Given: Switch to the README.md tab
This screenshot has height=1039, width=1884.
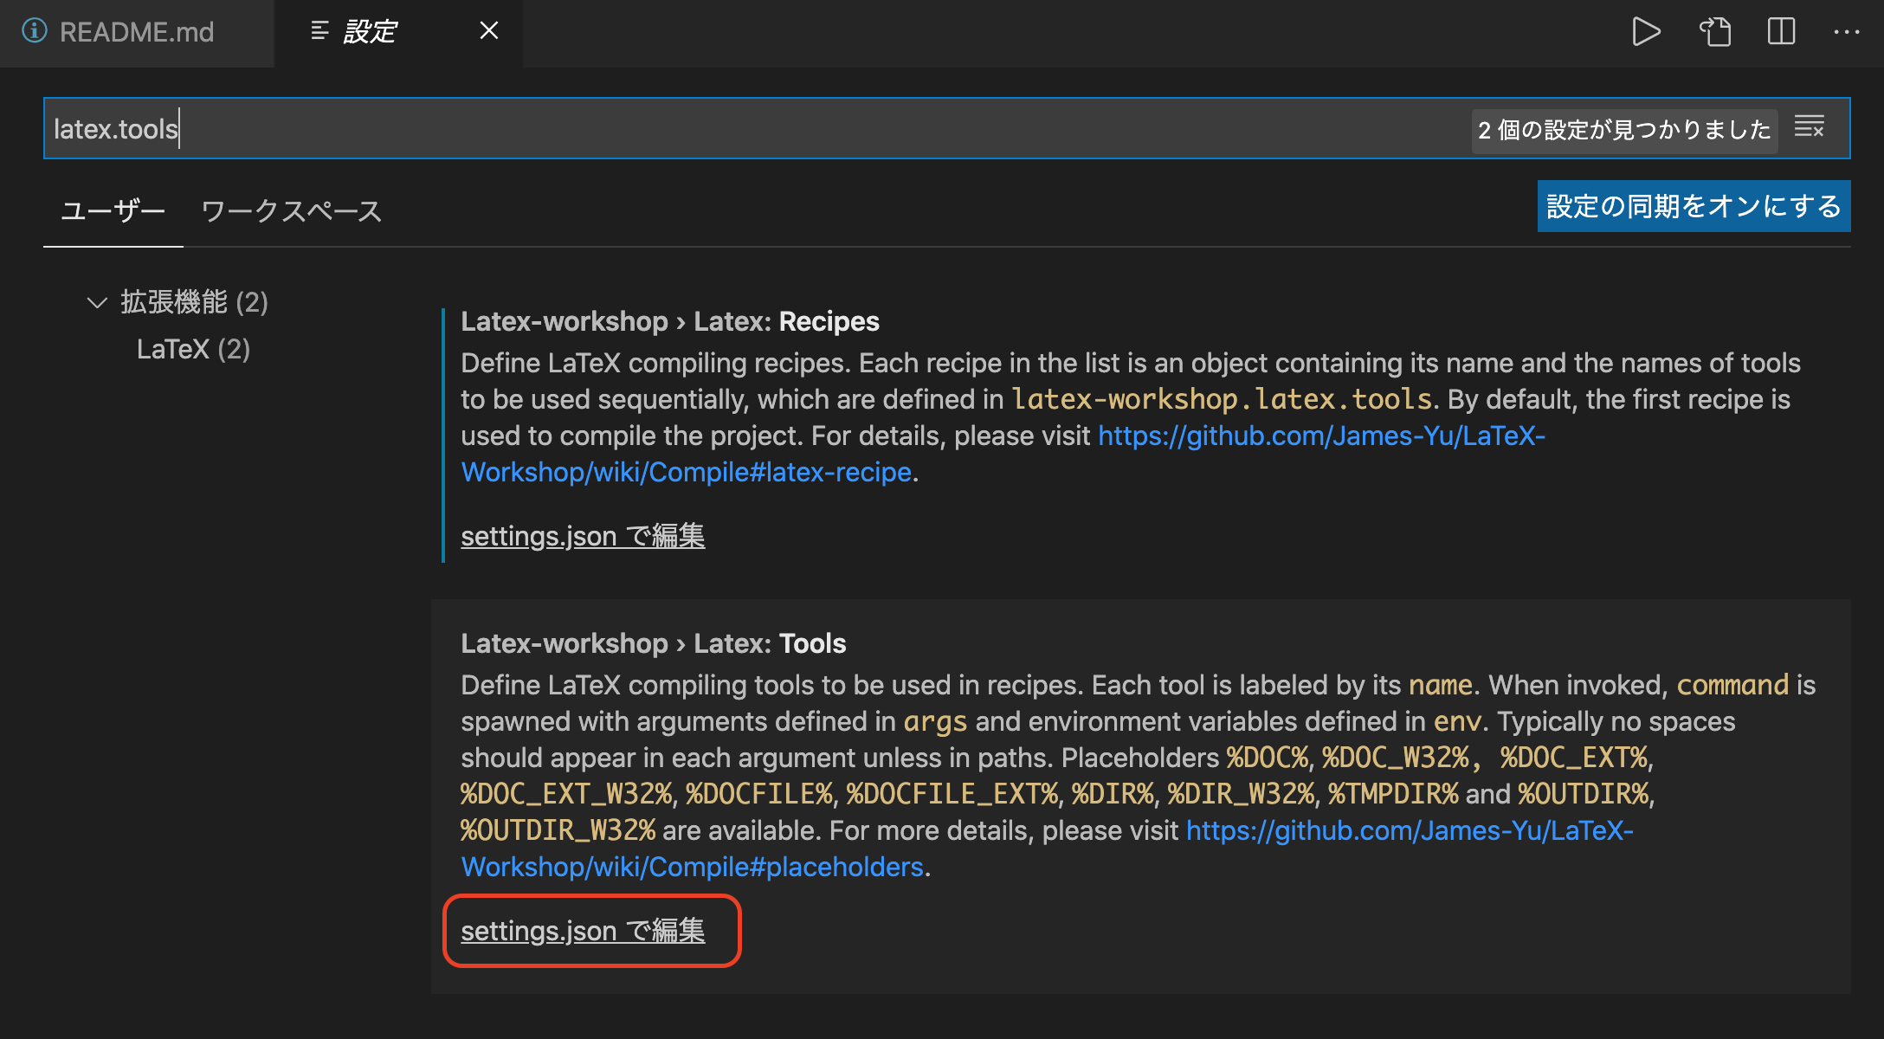Looking at the screenshot, I should click(137, 33).
